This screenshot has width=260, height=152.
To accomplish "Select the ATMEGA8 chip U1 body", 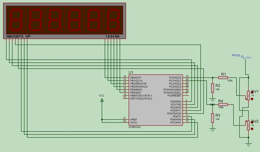I will (156, 100).
